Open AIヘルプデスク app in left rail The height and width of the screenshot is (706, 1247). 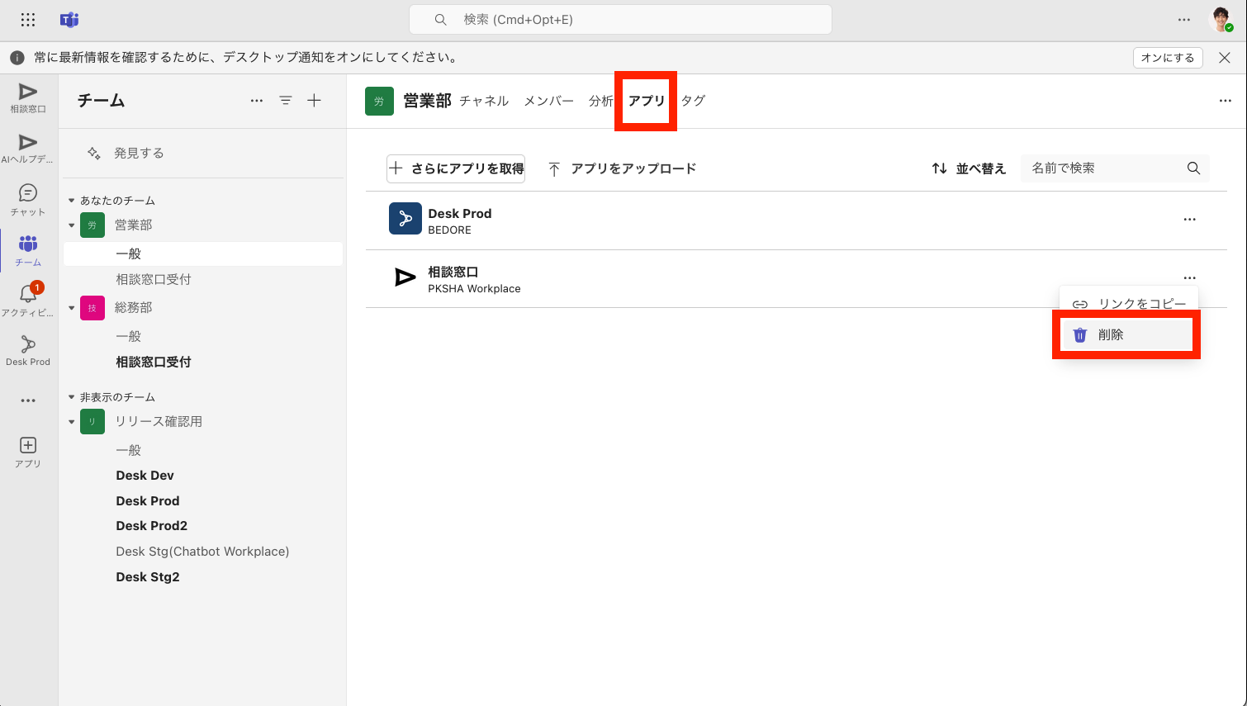(x=28, y=149)
